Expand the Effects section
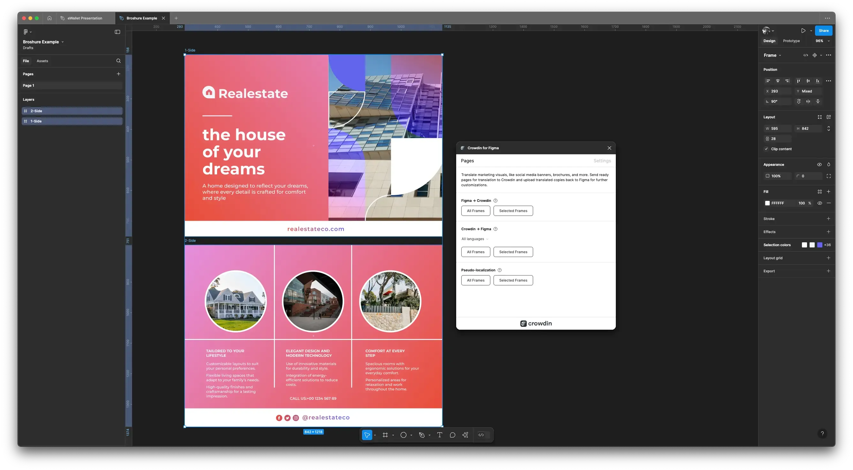Viewport: 853px width, 470px height. click(829, 231)
